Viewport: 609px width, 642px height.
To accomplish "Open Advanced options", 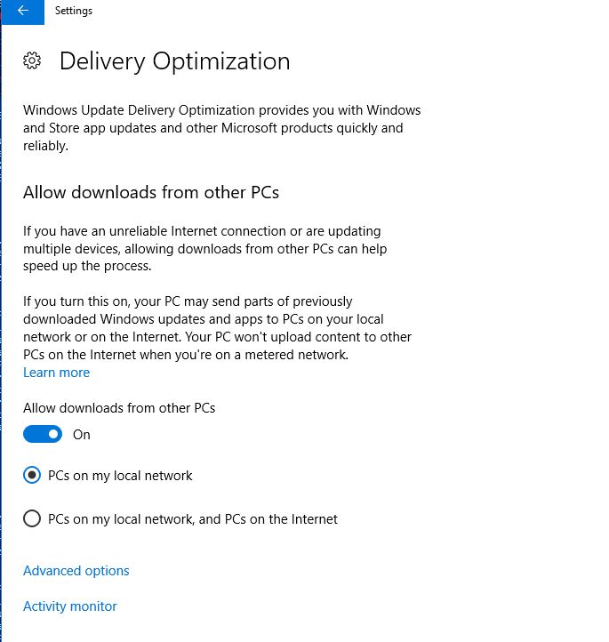I will tap(76, 570).
